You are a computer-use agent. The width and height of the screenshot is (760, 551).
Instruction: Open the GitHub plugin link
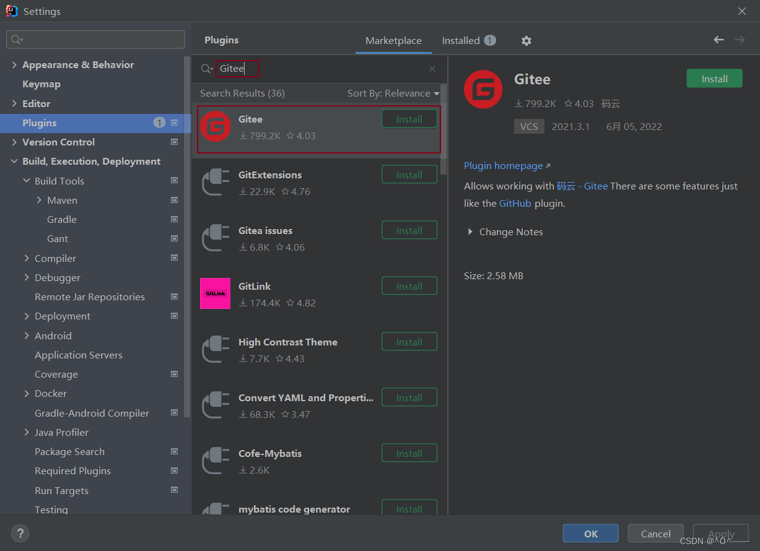(515, 203)
